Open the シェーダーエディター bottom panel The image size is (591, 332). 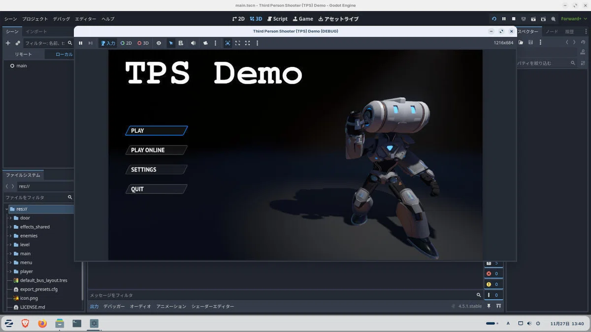(213, 306)
